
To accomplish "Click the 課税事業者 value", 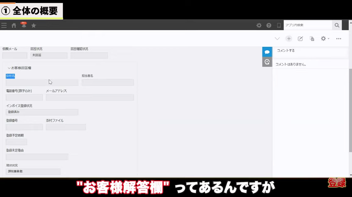I will tap(33, 172).
